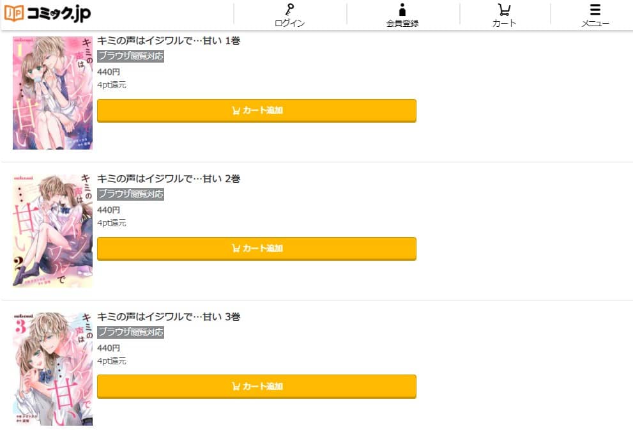Click ブラウザ閲覧対応 badge on volume 3
The height and width of the screenshot is (434, 633).
point(130,332)
